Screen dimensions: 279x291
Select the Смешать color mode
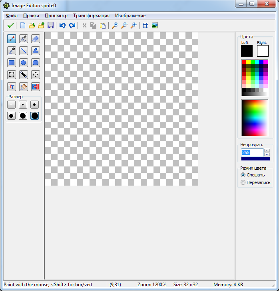point(253,175)
